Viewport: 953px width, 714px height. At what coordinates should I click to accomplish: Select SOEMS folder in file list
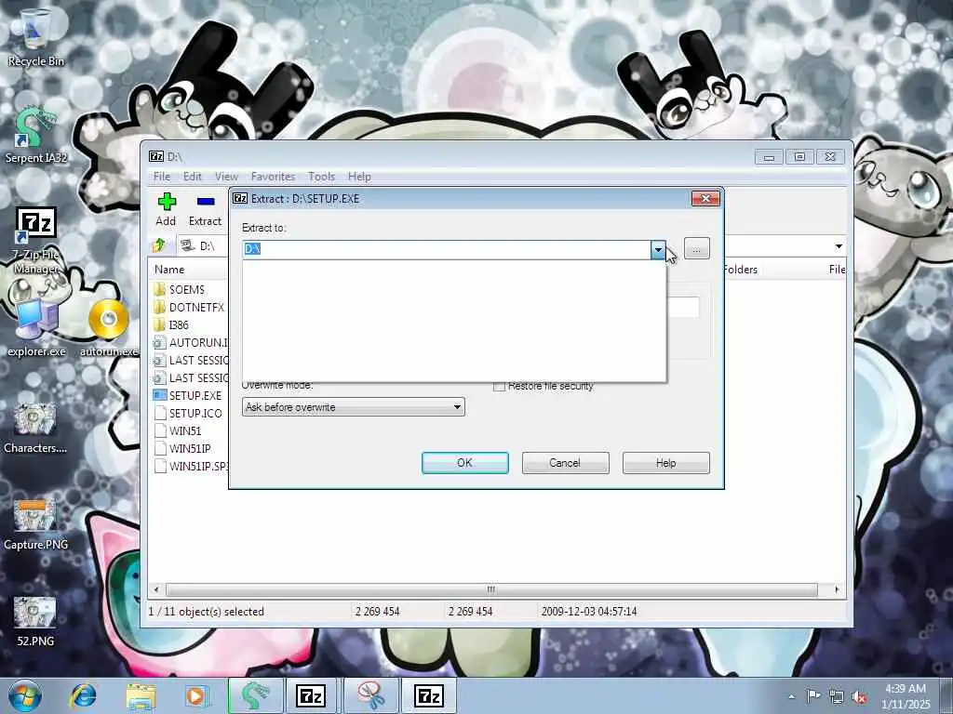186,290
